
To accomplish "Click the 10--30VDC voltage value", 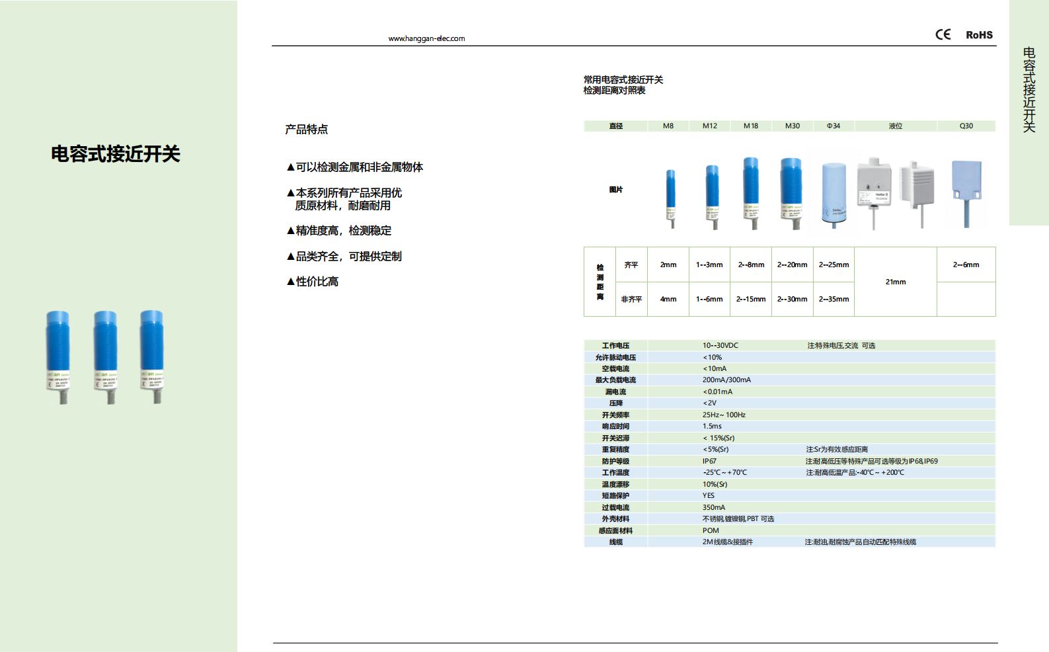I will tap(720, 346).
